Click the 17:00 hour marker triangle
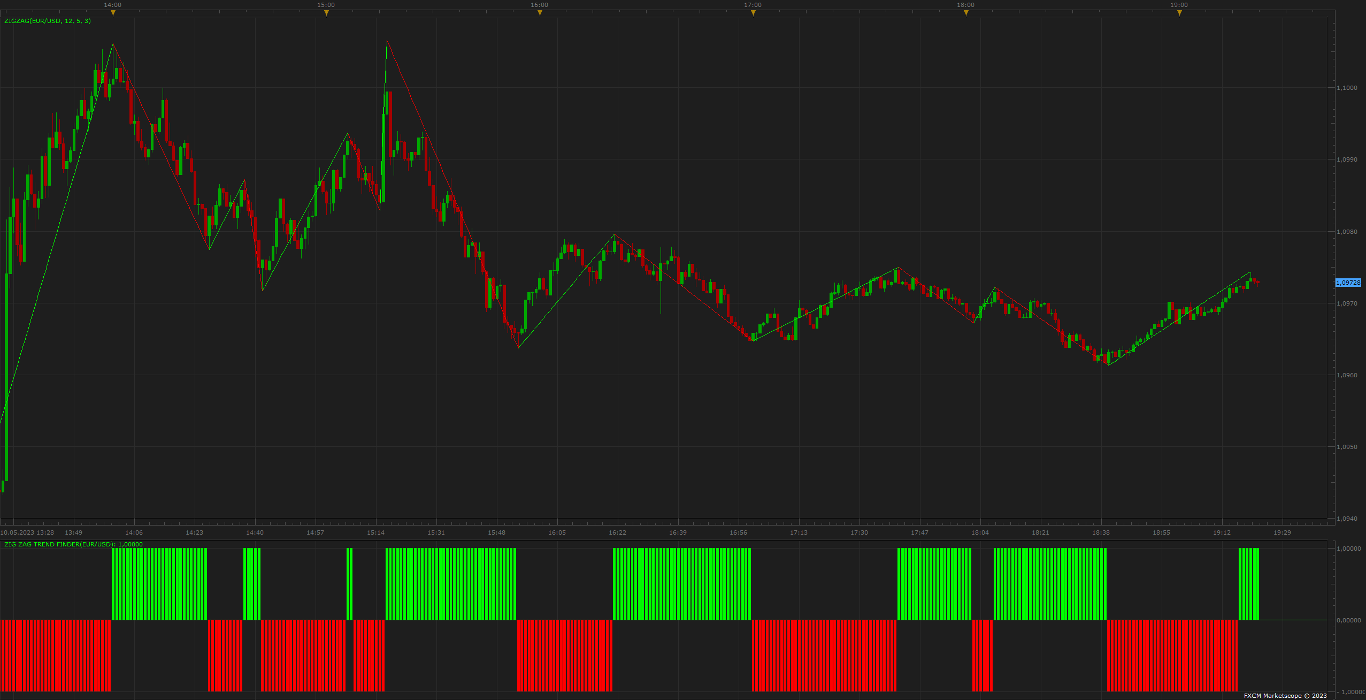Viewport: 1366px width, 700px height. 753,13
